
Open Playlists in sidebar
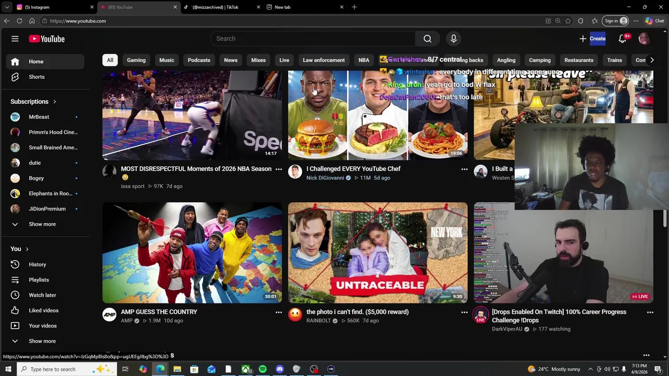coord(45,280)
